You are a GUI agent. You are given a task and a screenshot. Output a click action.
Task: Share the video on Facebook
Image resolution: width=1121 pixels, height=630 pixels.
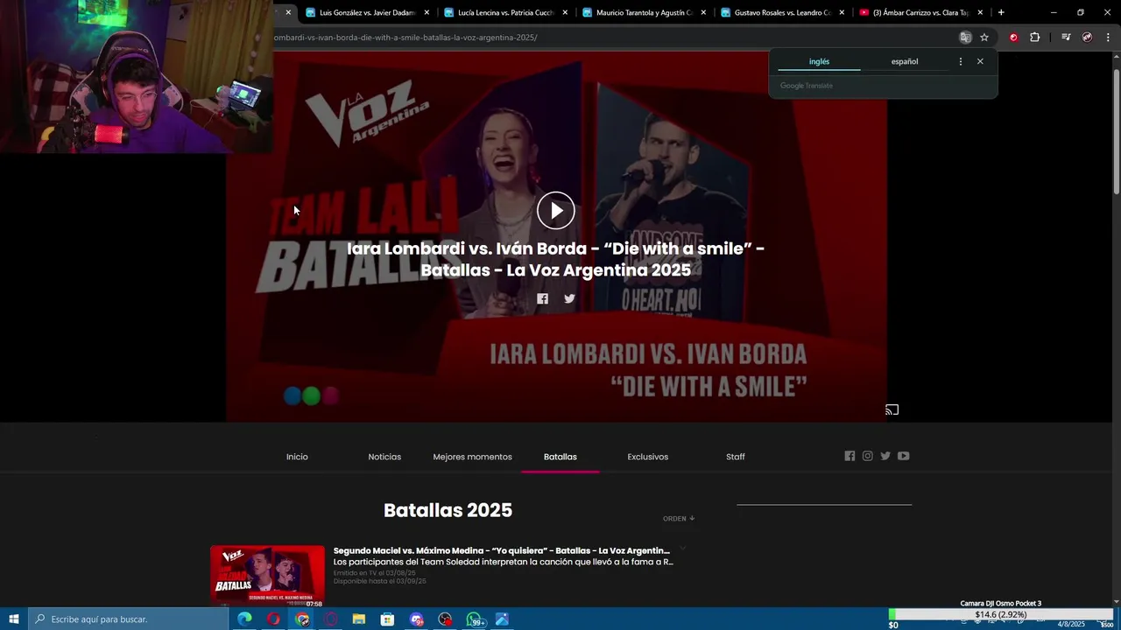tap(542, 298)
